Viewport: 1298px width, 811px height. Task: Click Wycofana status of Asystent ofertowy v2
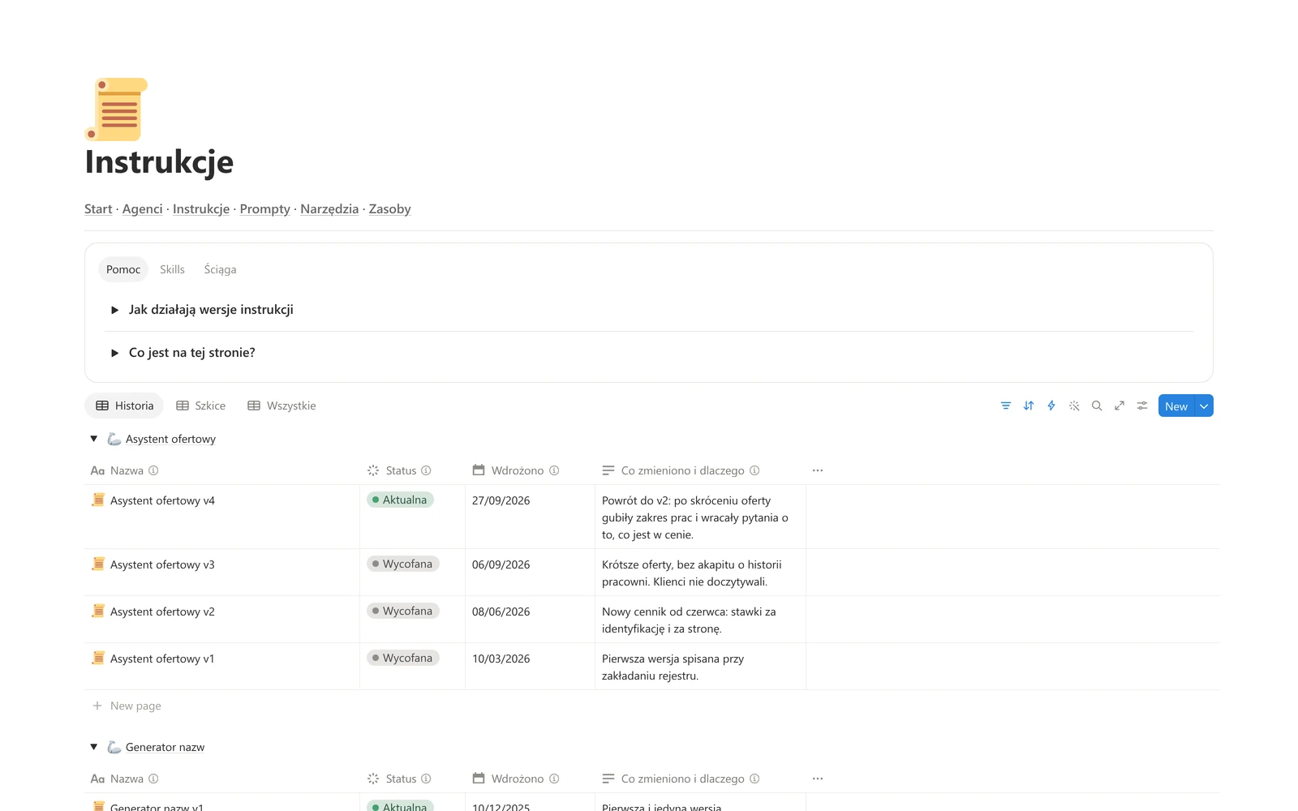tap(403, 611)
